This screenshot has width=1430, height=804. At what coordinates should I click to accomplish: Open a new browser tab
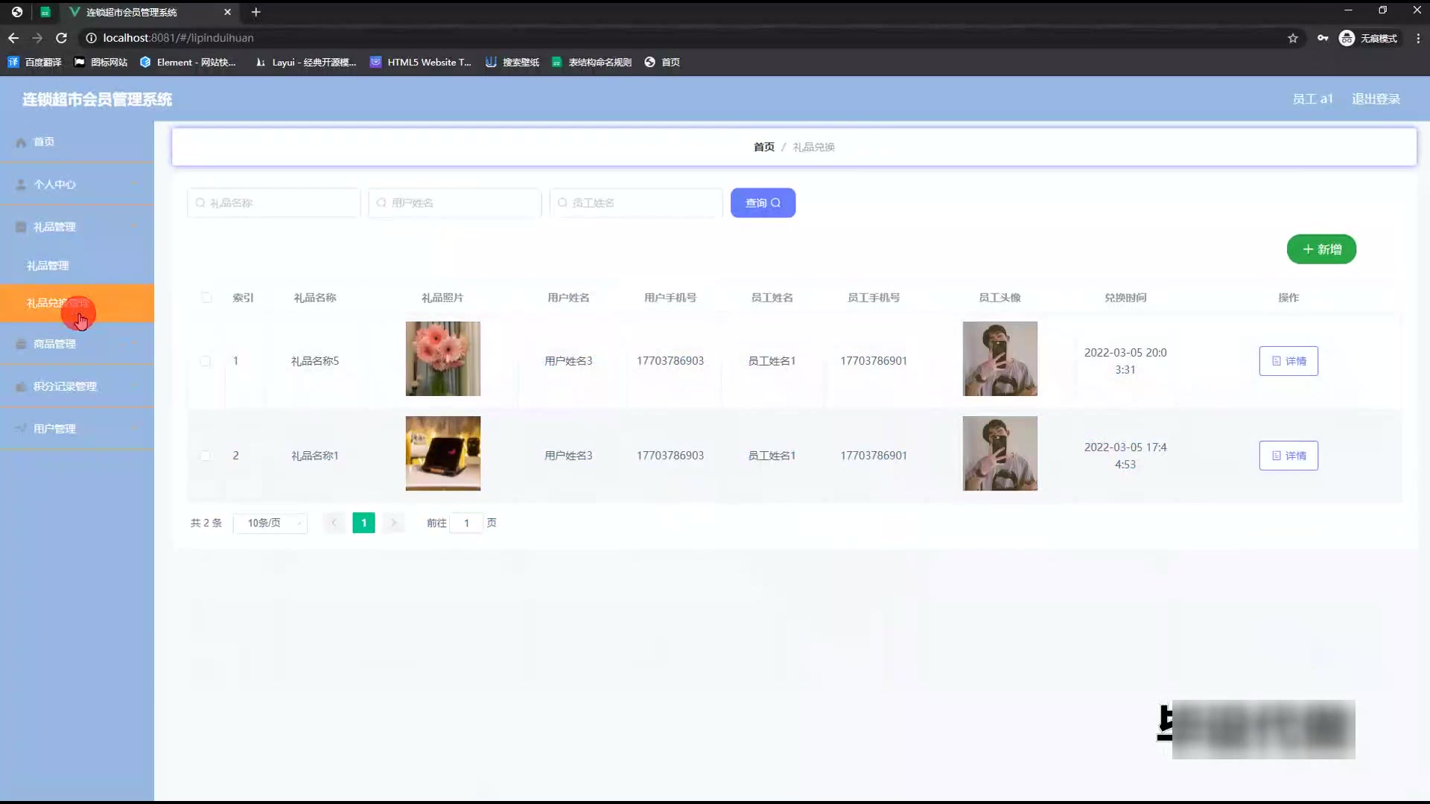(255, 12)
